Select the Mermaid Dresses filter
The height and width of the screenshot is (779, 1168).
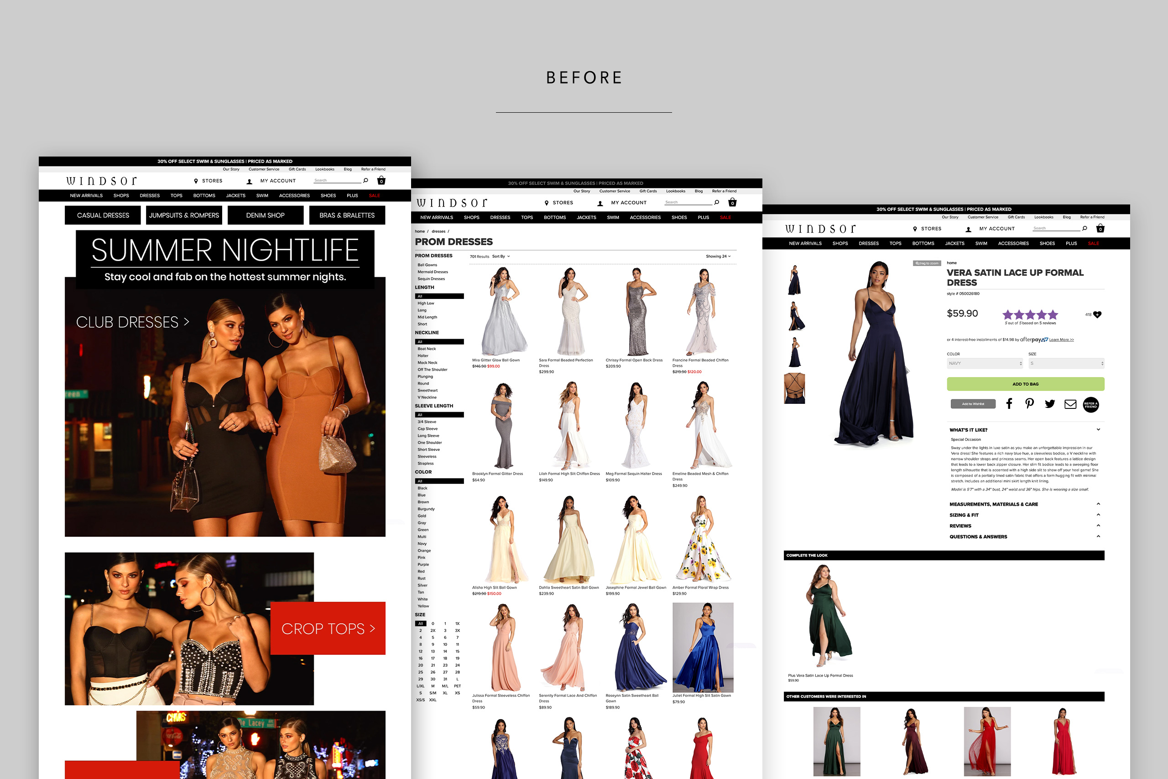[x=433, y=272]
